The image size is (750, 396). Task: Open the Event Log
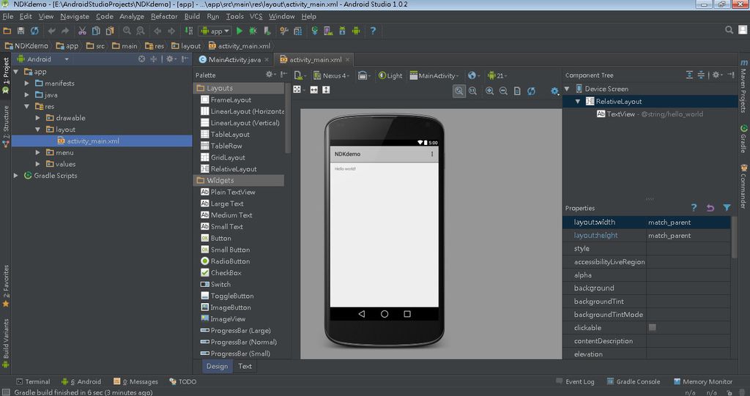click(x=575, y=381)
